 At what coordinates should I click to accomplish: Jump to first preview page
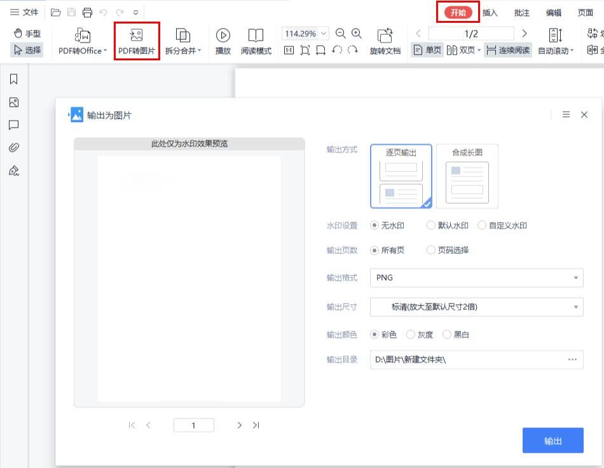coord(132,425)
